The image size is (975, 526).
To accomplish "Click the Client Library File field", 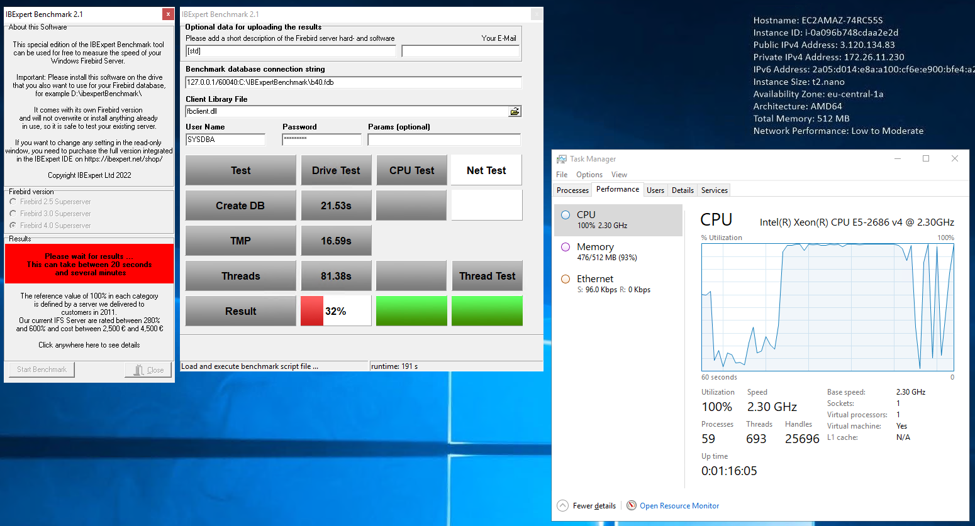I will (x=347, y=111).
